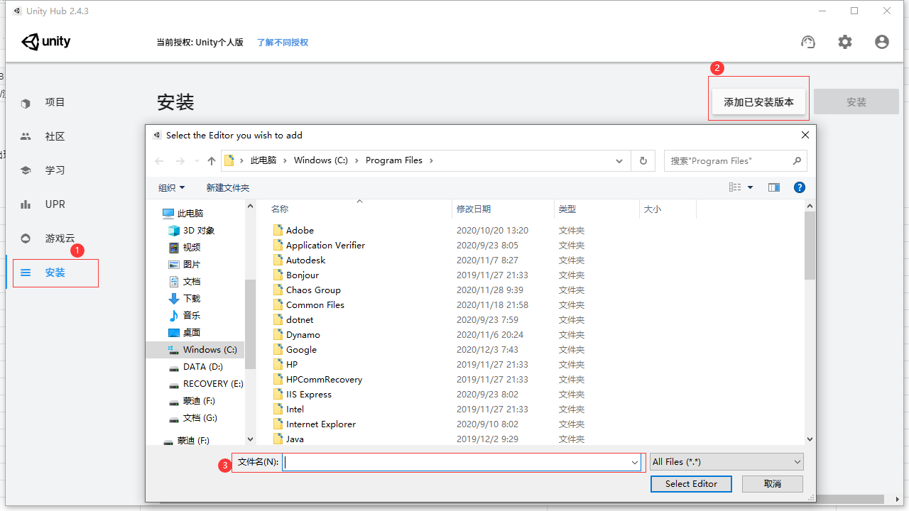Click Windows (C:) in address breadcrumb
This screenshot has width=909, height=511.
tap(321, 160)
